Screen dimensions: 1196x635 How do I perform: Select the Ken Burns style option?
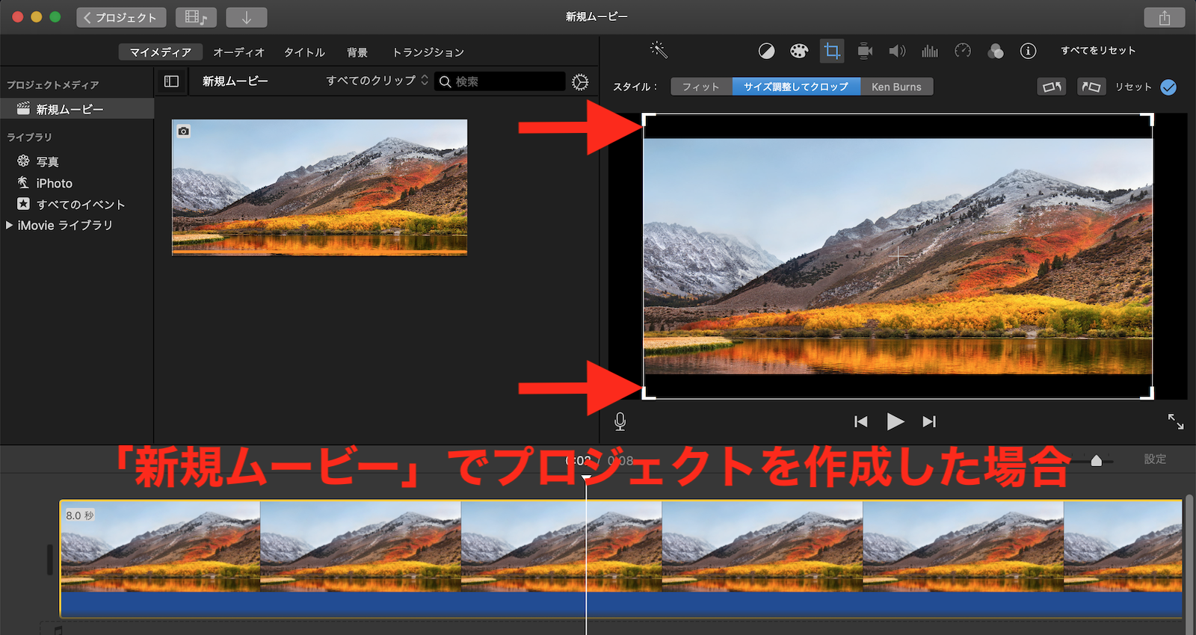896,87
